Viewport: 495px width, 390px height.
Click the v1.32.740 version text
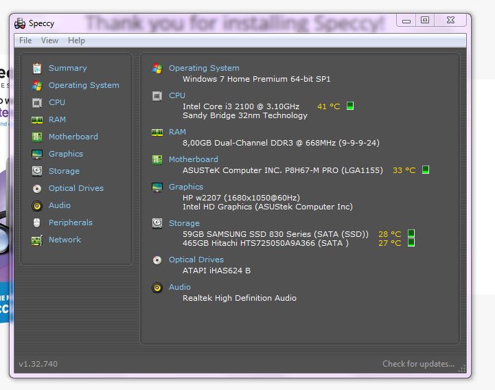coord(38,364)
